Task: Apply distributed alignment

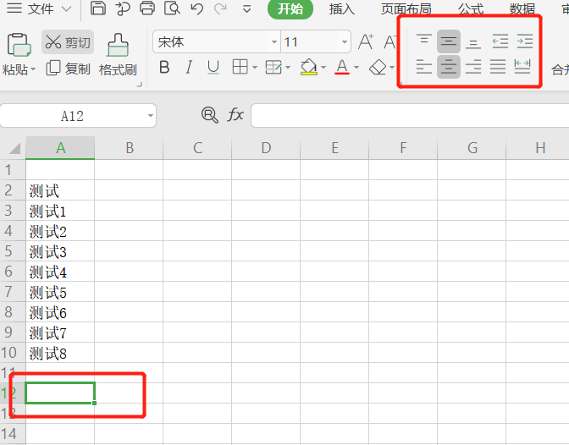Action: [x=522, y=67]
